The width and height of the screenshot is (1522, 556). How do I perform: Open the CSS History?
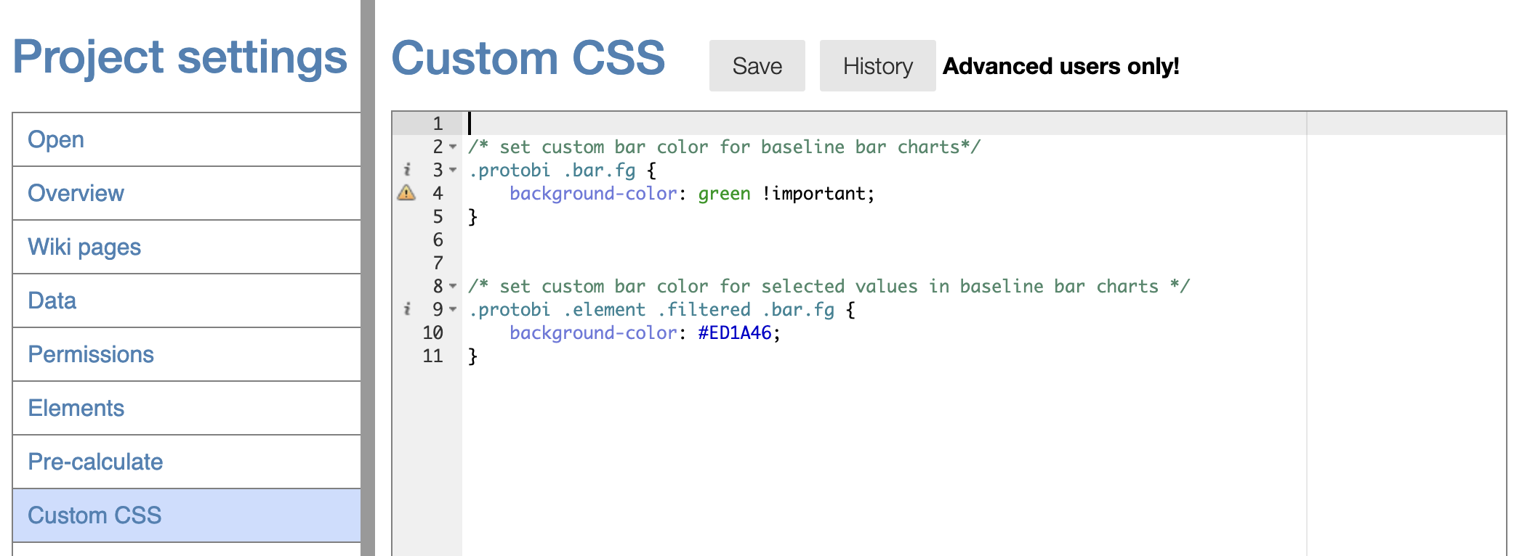click(x=877, y=66)
